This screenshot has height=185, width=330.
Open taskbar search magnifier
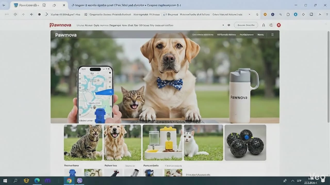point(15,181)
